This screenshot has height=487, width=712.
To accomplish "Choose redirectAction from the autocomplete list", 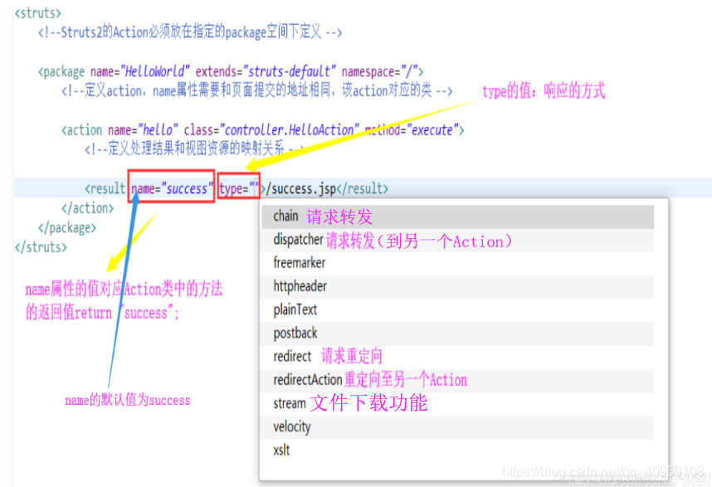I will tap(458, 380).
